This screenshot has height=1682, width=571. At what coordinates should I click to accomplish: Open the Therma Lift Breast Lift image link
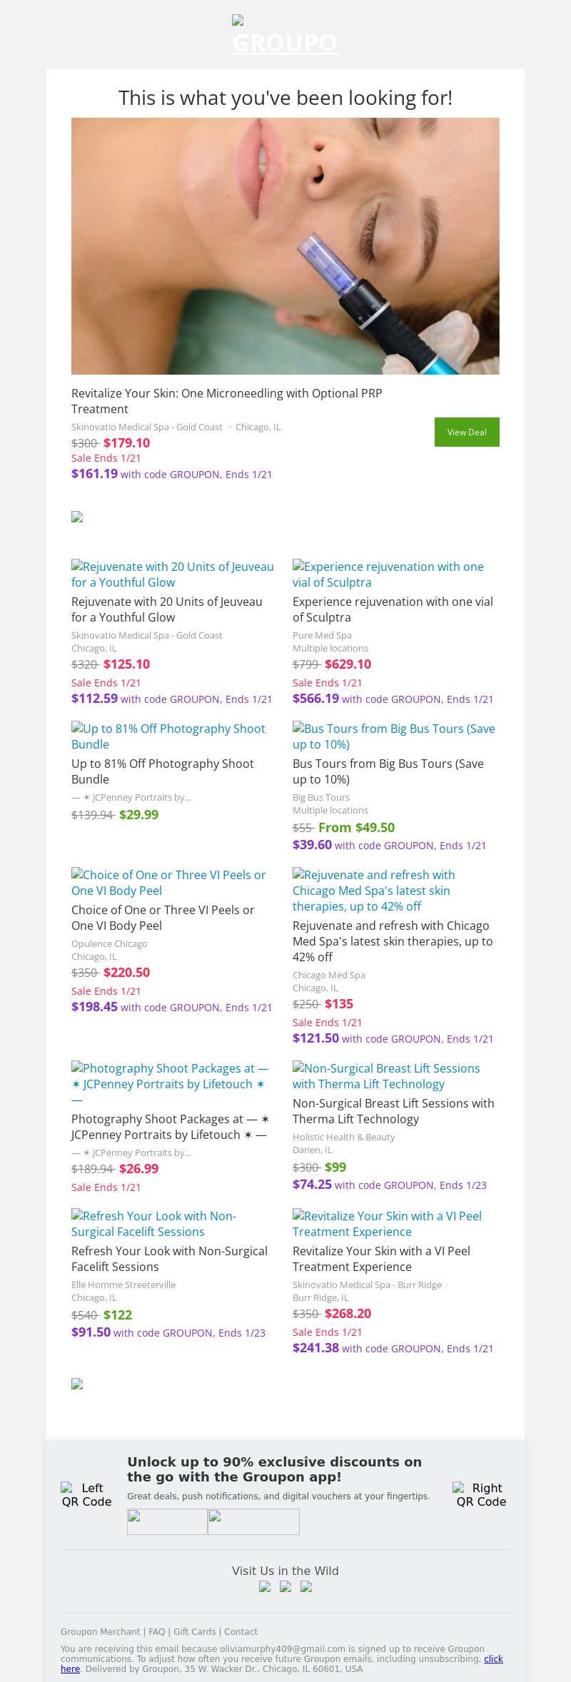(386, 1076)
